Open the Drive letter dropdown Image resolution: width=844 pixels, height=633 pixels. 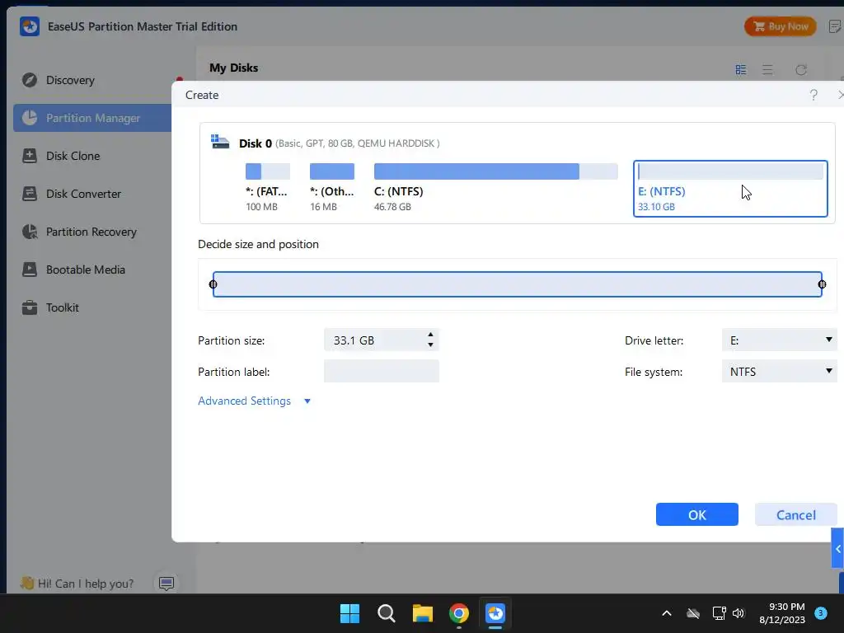click(780, 340)
